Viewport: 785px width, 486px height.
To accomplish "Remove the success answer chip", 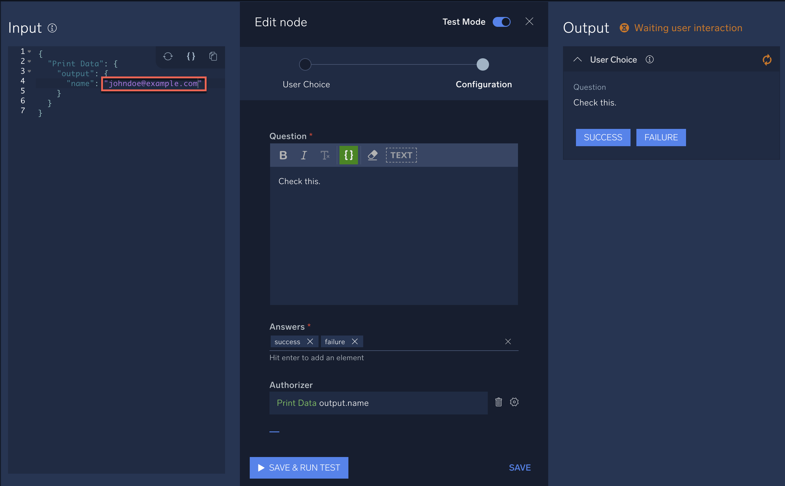I will (310, 341).
